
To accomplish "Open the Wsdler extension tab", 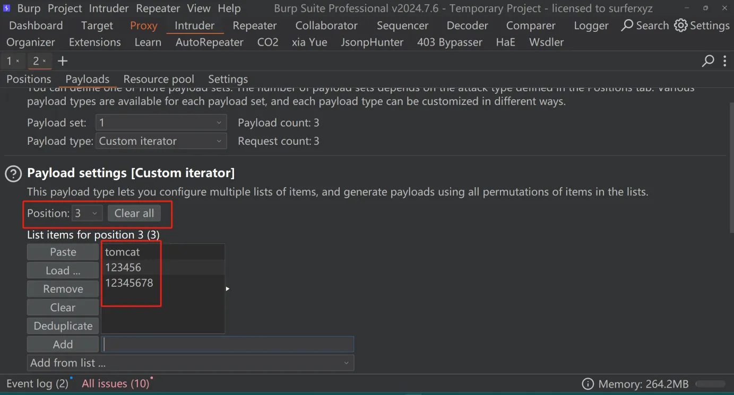I will point(547,42).
